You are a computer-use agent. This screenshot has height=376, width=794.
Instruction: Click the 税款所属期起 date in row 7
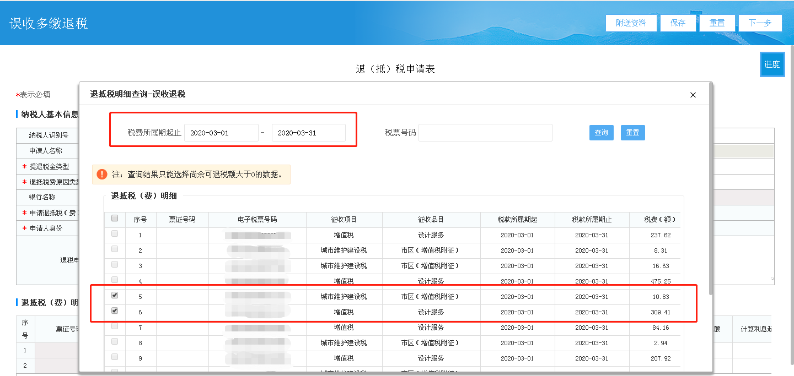[517, 328]
